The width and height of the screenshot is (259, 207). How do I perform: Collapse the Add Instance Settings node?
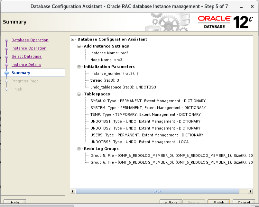pos(79,46)
